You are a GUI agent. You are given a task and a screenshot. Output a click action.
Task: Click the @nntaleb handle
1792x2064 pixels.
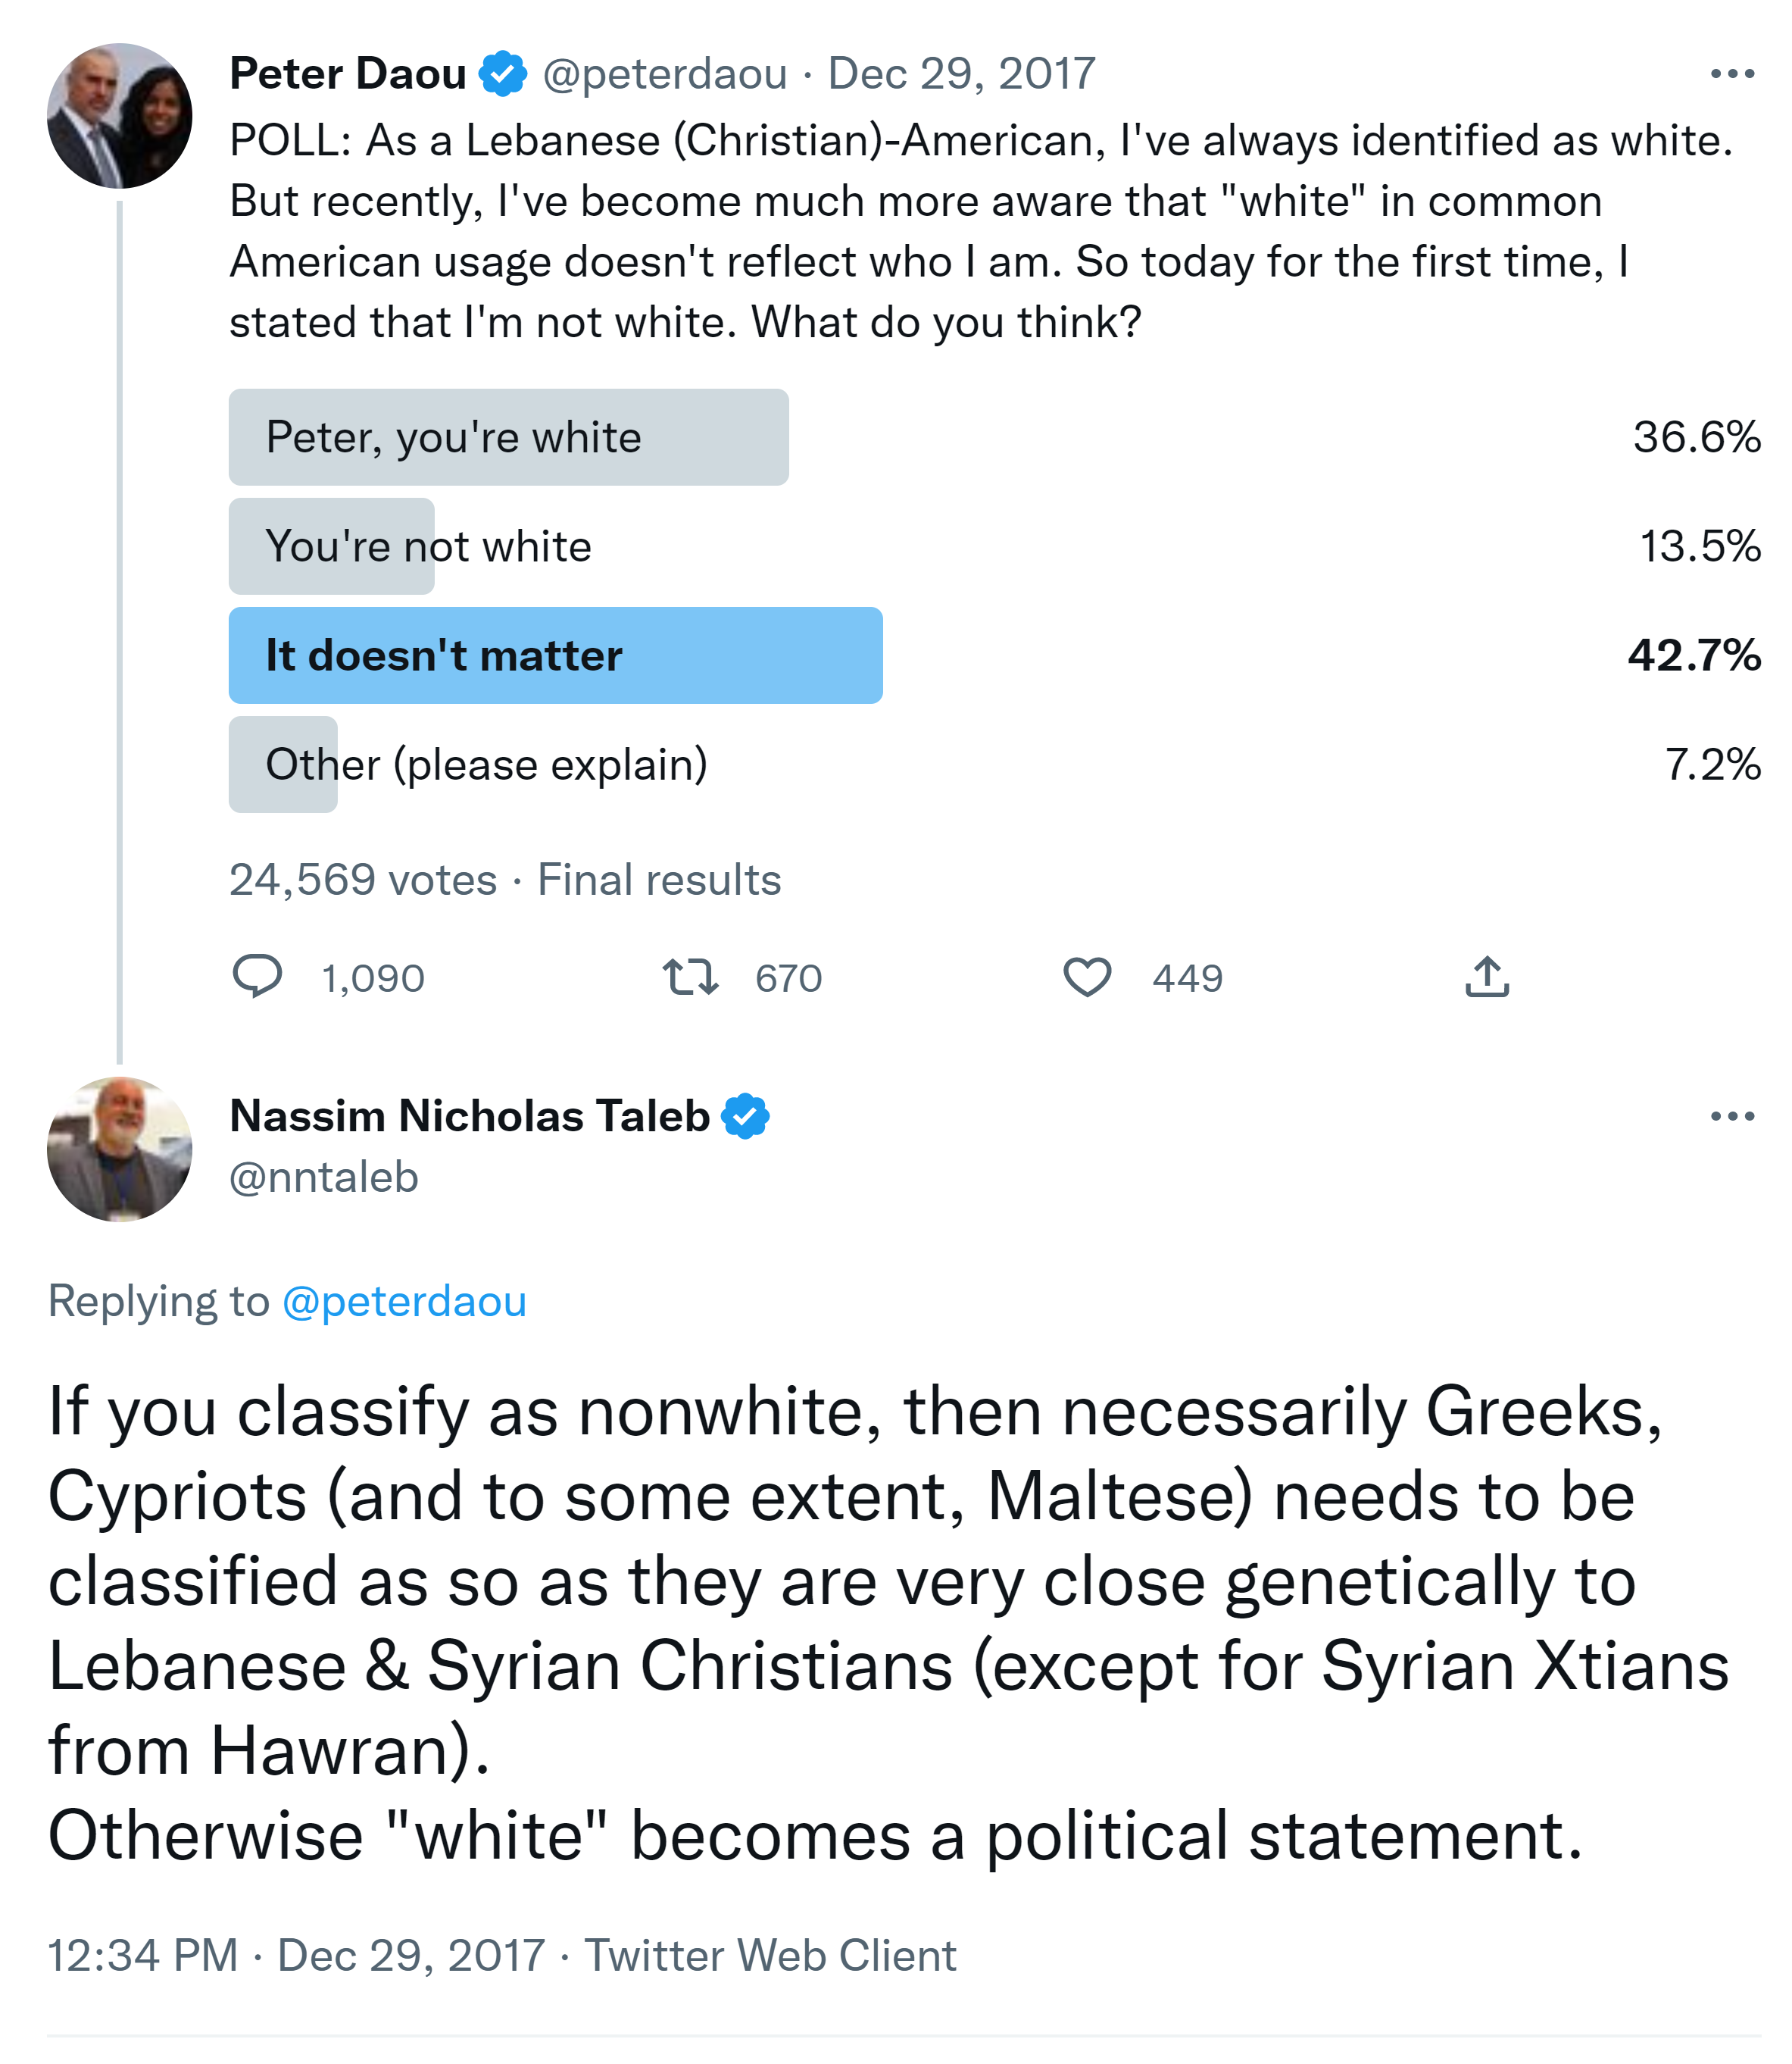tap(324, 1177)
